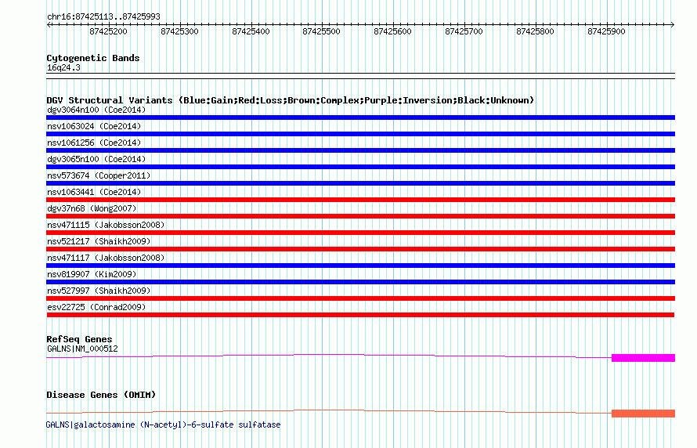The height and width of the screenshot is (448, 697).
Task: Click the blue bar under nsv471117
Action: [360, 266]
